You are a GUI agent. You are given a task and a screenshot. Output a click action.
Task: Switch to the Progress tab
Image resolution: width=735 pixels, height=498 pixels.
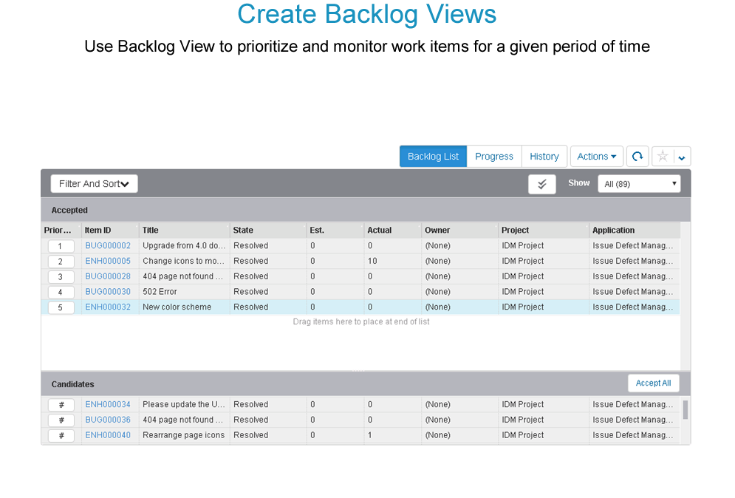pos(494,157)
